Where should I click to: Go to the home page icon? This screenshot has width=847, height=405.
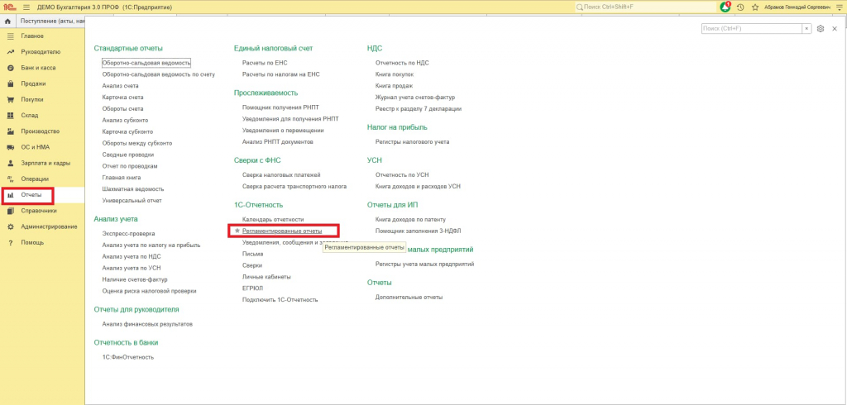(8, 21)
